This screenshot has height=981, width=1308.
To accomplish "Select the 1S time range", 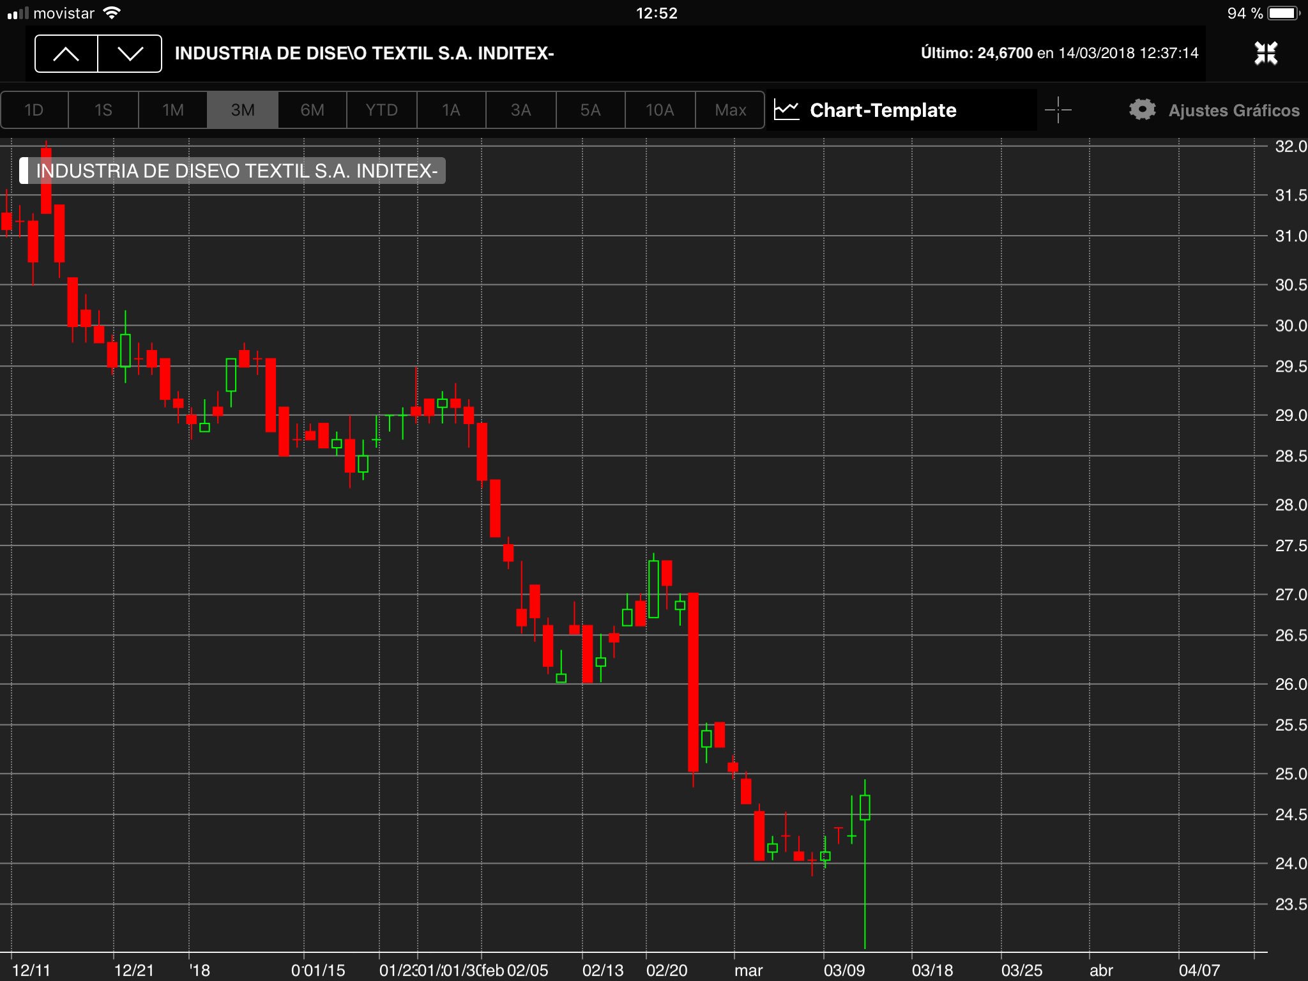I will pos(103,110).
